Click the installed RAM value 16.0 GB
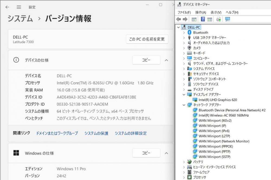The width and height of the screenshot is (271, 180). (81, 90)
